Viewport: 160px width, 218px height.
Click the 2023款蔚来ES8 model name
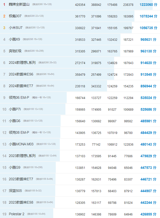coord(21,203)
